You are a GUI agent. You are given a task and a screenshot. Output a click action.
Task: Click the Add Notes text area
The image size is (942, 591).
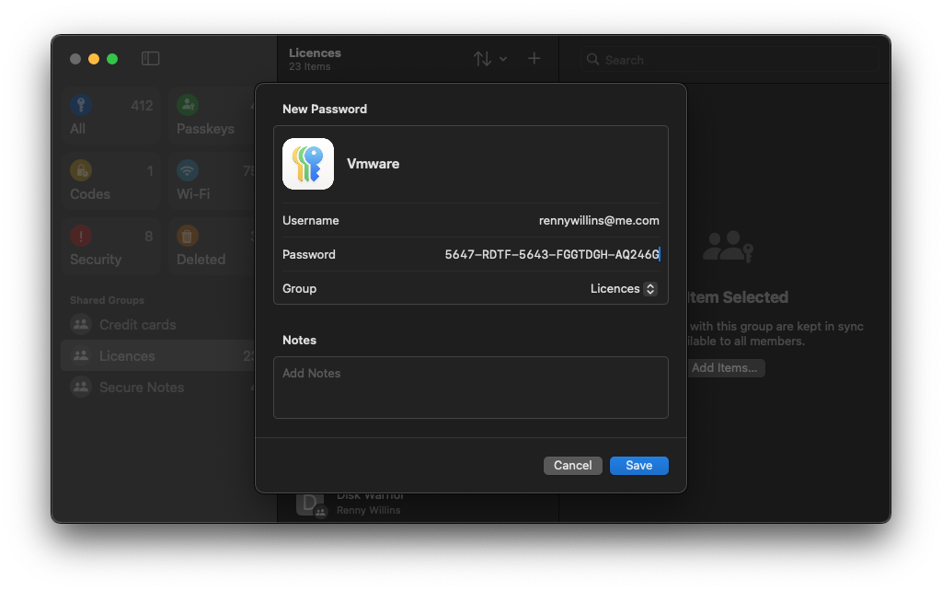(471, 388)
